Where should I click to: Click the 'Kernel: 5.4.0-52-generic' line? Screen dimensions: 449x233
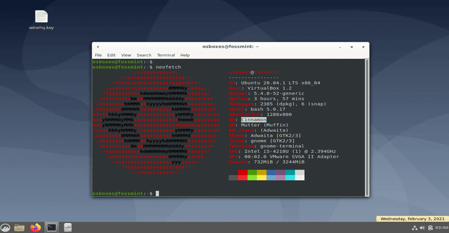[266, 94]
